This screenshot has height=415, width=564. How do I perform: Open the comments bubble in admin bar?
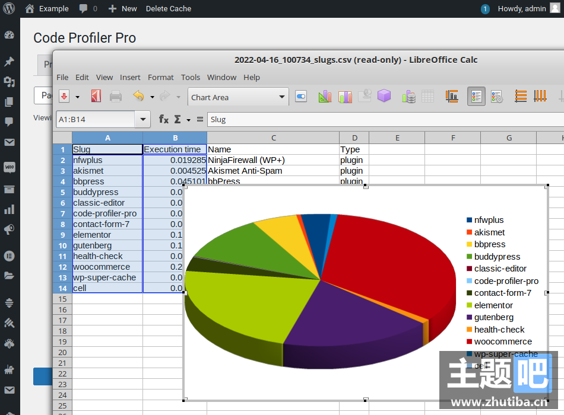[84, 9]
